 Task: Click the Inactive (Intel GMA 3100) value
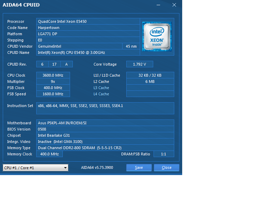tap(105, 142)
